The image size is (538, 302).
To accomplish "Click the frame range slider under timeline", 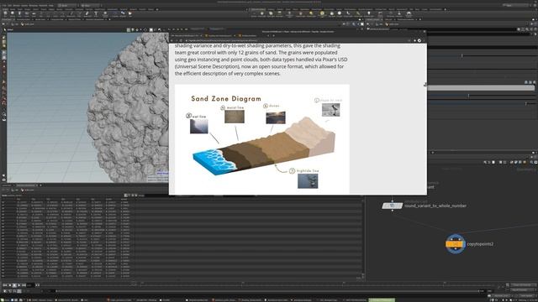I will coord(267,291).
